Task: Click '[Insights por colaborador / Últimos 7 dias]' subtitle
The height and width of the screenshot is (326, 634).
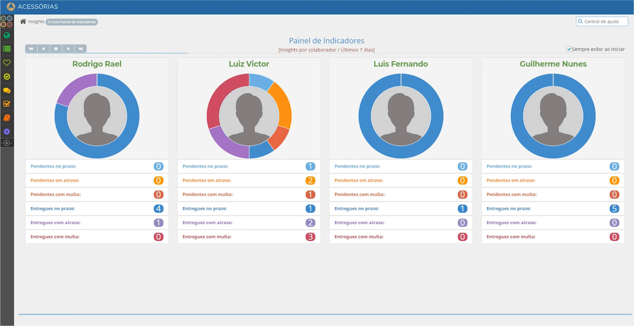Action: coord(327,50)
